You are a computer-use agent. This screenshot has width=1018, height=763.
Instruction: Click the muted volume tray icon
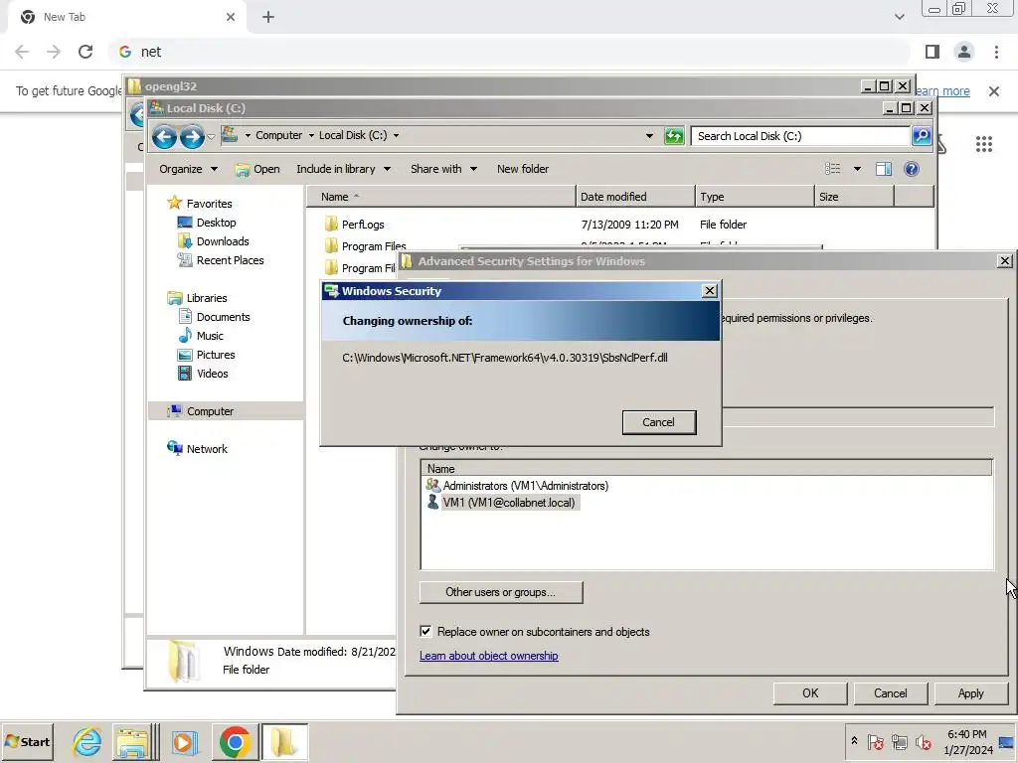pyautogui.click(x=923, y=741)
